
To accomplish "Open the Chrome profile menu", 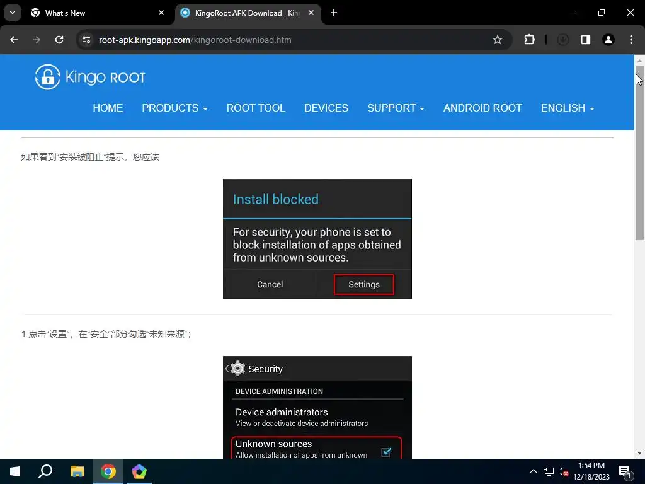I will [608, 40].
